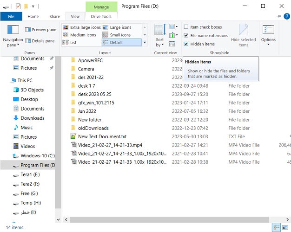Select the oldDownloads folder
Viewport: 291px width, 232px height.
[x=93, y=128]
